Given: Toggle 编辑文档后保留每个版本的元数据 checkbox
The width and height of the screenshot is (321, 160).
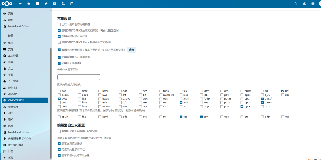Looking at the screenshot, I should 59,50.
